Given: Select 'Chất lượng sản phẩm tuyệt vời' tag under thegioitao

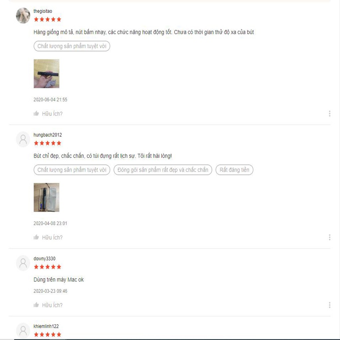Looking at the screenshot, I should (x=72, y=46).
